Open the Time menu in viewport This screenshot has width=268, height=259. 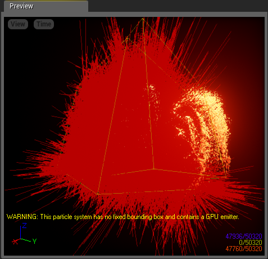point(44,24)
